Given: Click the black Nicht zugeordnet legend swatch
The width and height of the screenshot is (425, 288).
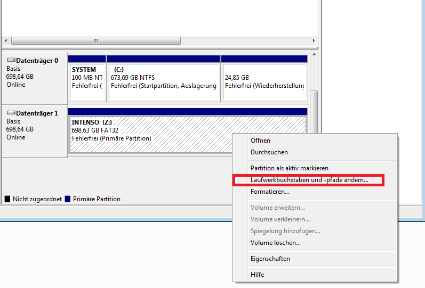Looking at the screenshot, I should click(x=7, y=199).
